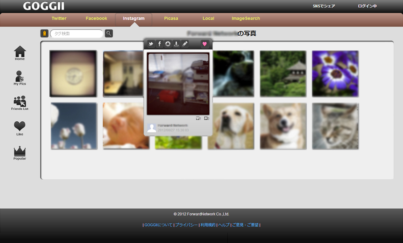The height and width of the screenshot is (243, 403).
Task: Share the photo via Twitter bird icon
Action: coord(151,44)
